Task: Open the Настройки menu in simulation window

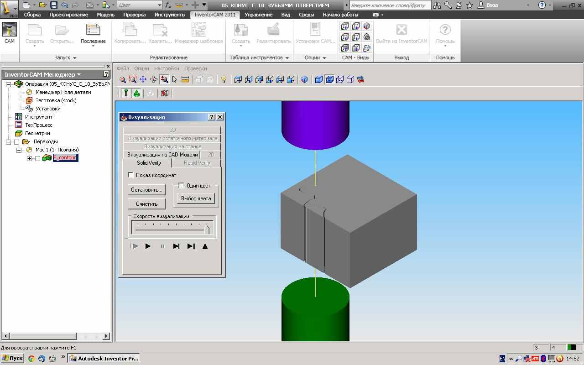Action: (x=167, y=68)
